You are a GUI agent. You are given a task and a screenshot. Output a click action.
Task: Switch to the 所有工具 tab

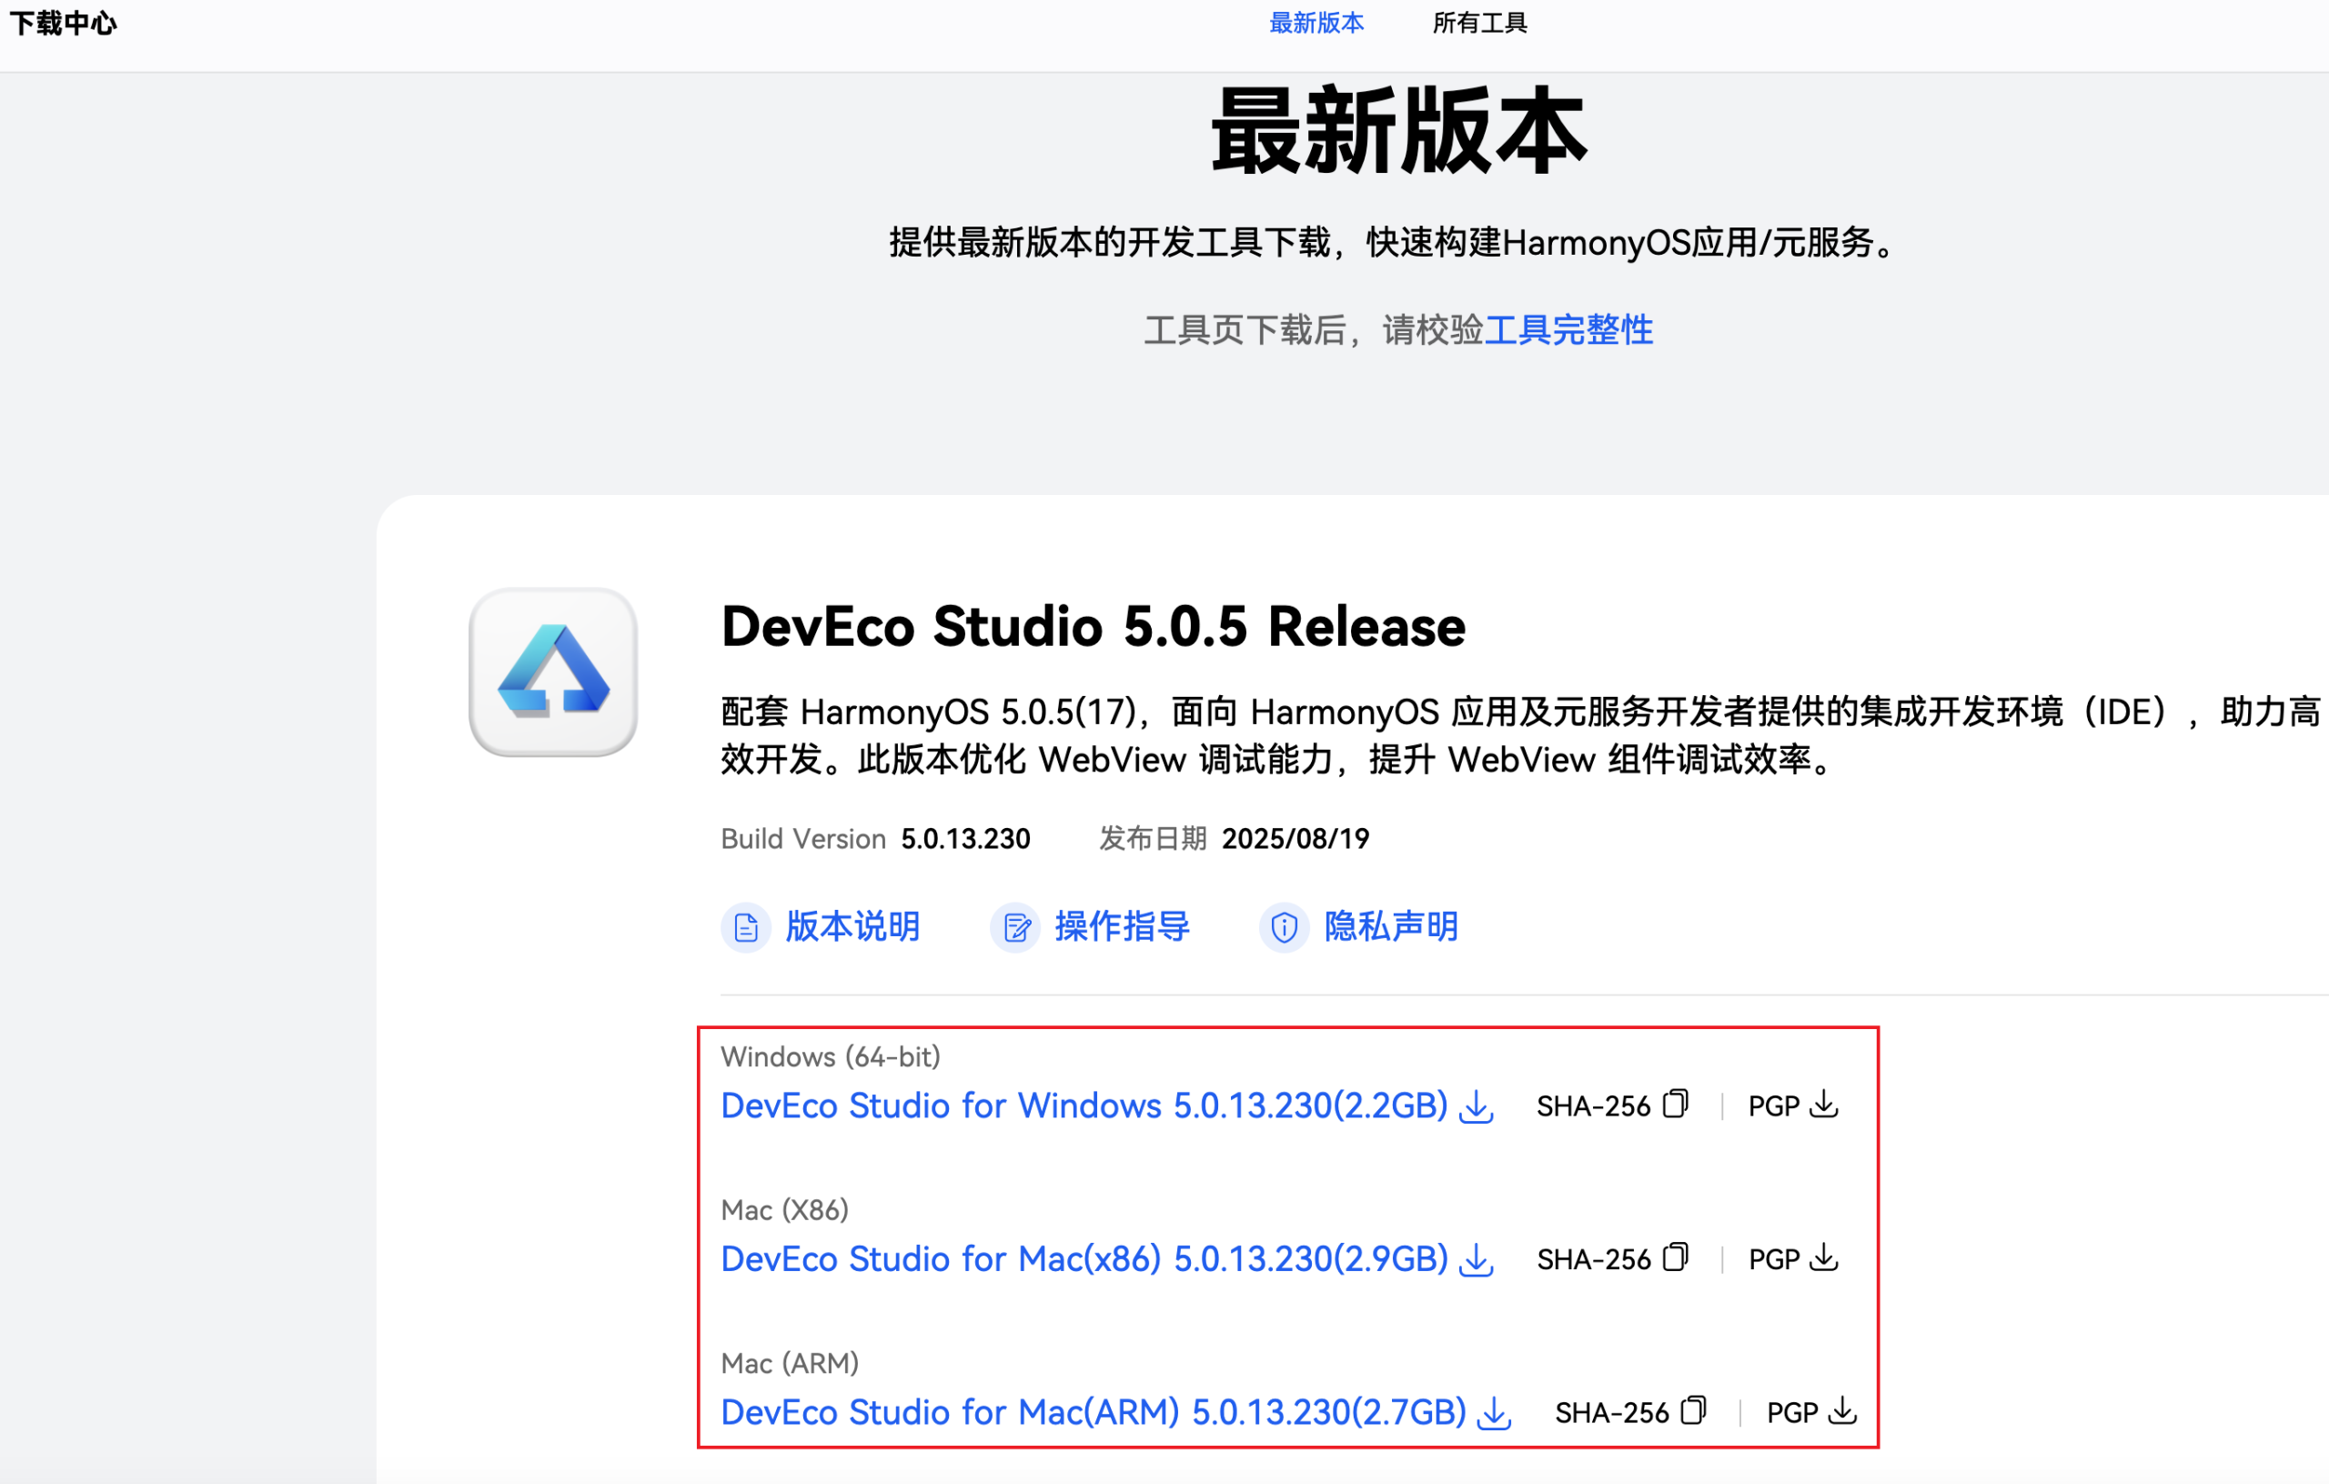point(1479,24)
